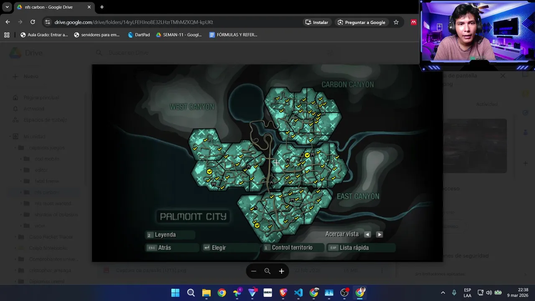Viewport: 535px width, 301px height.
Task: Reload the Google Drive page
Action: pyautogui.click(x=33, y=22)
